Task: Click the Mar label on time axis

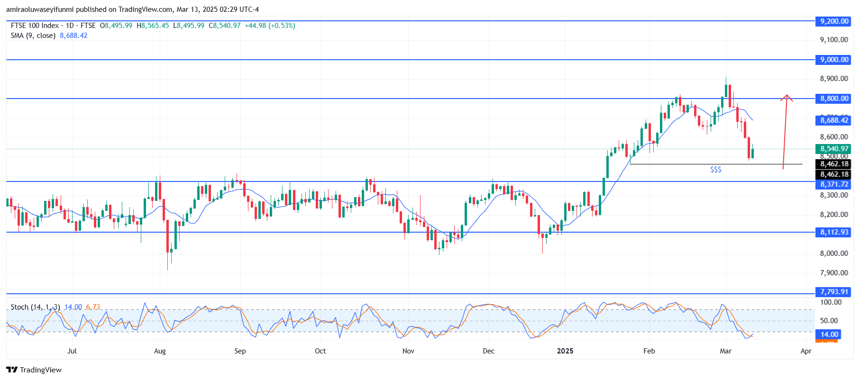Action: tap(726, 351)
